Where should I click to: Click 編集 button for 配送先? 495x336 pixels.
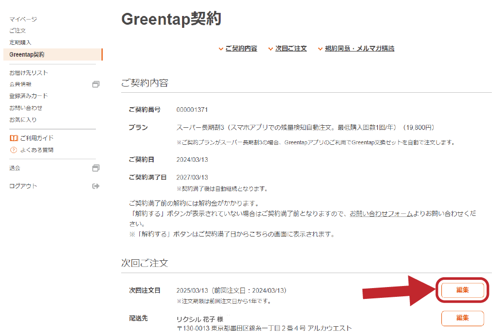click(x=463, y=318)
